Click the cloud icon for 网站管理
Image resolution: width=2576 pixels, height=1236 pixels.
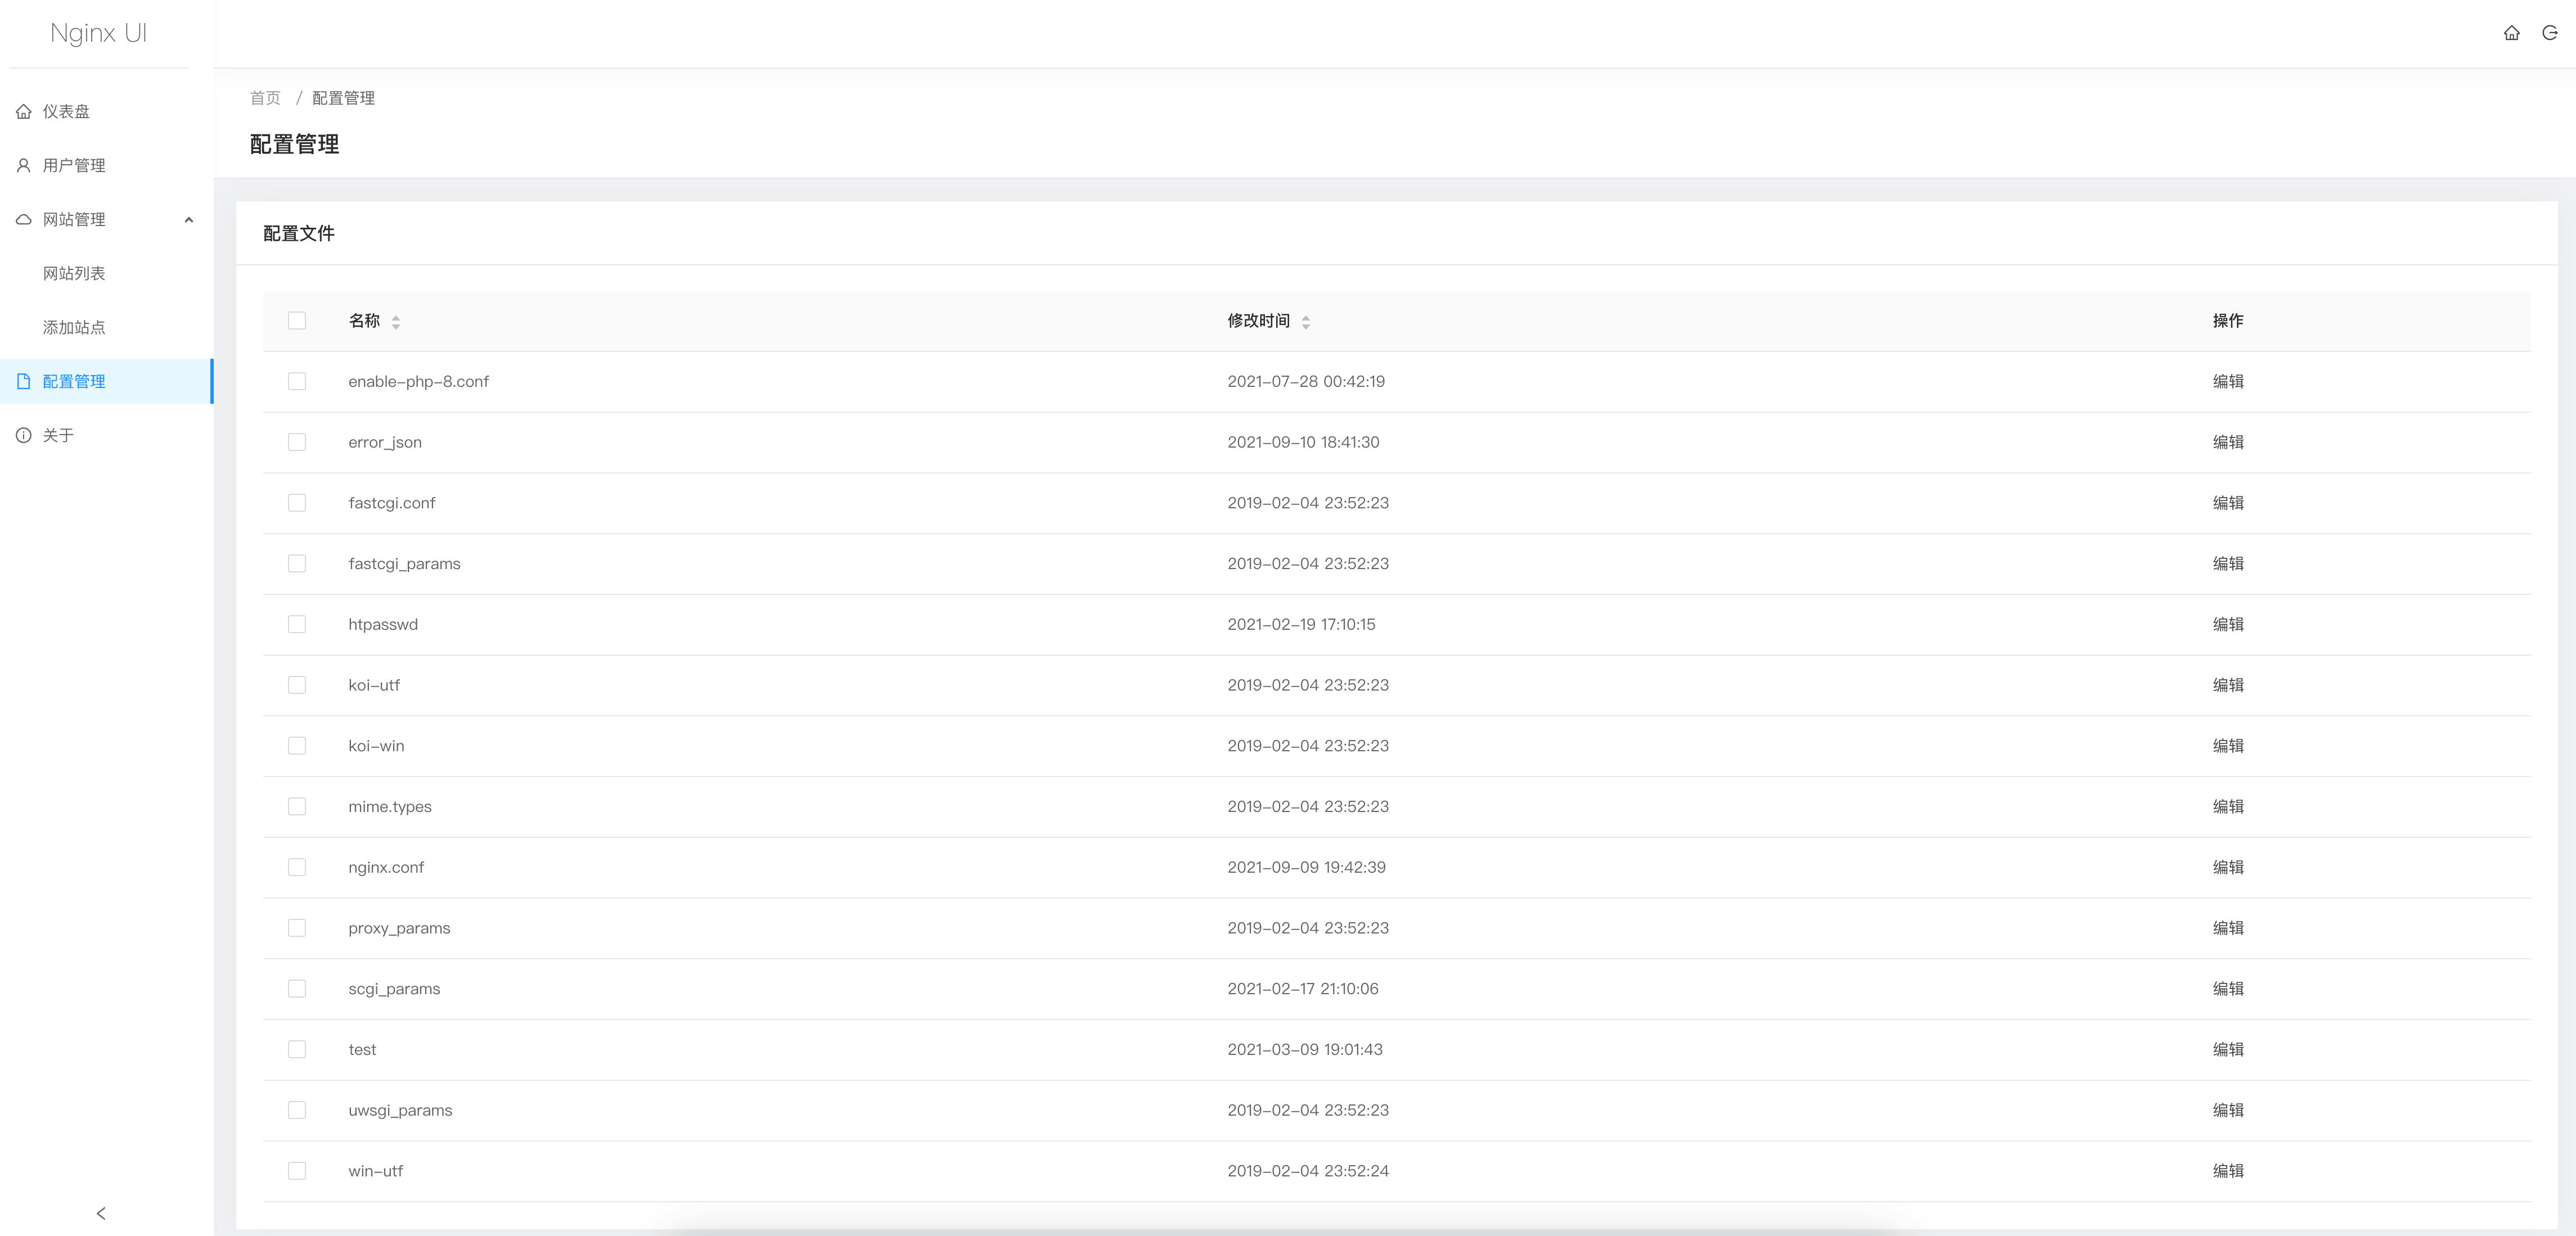[x=24, y=219]
